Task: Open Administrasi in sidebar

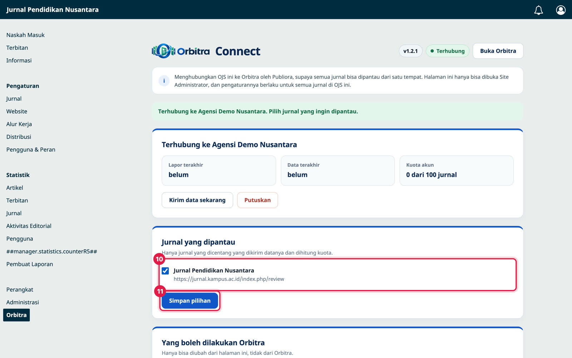Action: tap(23, 302)
